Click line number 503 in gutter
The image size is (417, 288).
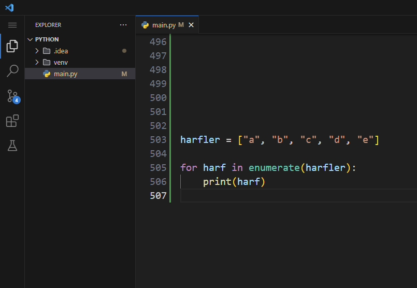158,140
